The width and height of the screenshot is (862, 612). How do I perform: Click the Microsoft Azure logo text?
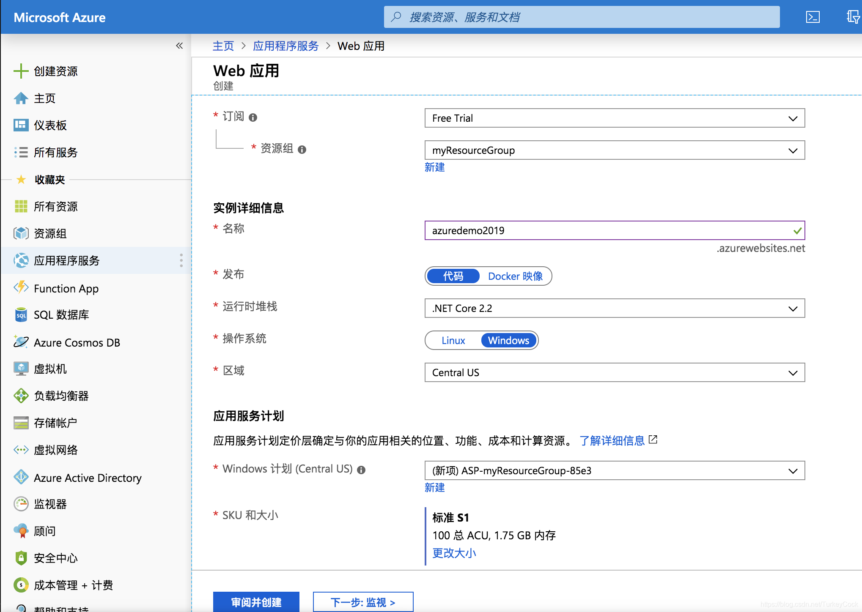[x=60, y=17]
